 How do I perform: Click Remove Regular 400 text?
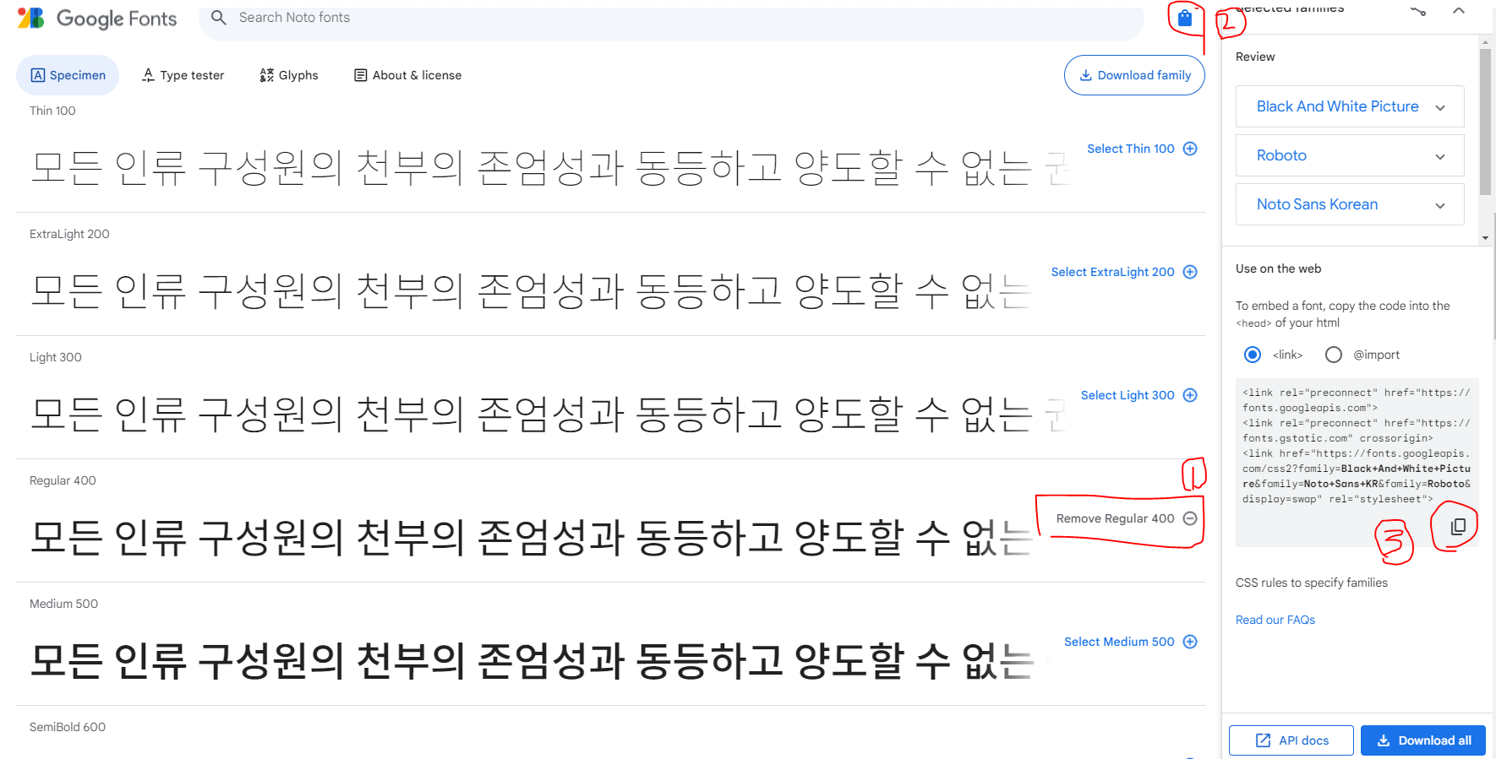coord(1115,518)
